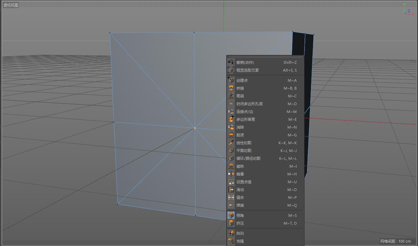This screenshot has height=246, width=418.
Task: Choose 框显选取元素 from the context menu
Action: pos(248,70)
